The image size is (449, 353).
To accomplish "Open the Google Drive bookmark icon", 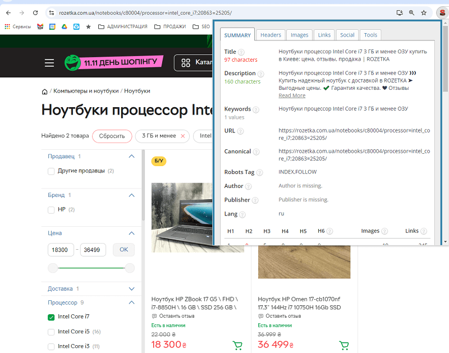I will click(x=65, y=26).
